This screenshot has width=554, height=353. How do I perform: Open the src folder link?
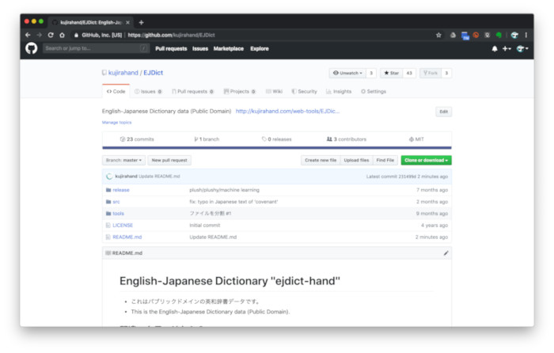click(116, 202)
